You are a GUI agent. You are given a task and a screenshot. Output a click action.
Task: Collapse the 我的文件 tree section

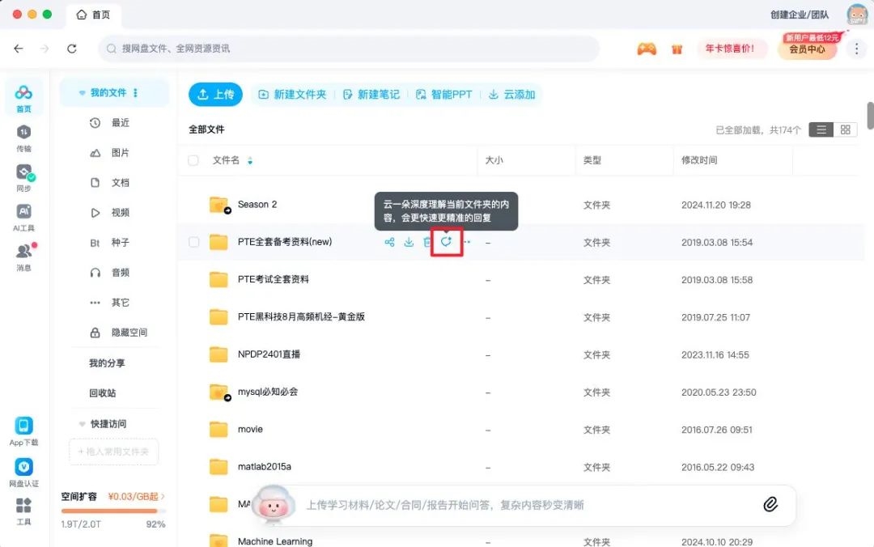click(x=82, y=93)
